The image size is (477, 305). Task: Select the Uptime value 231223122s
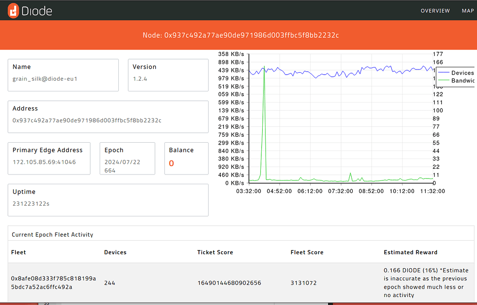coord(32,204)
